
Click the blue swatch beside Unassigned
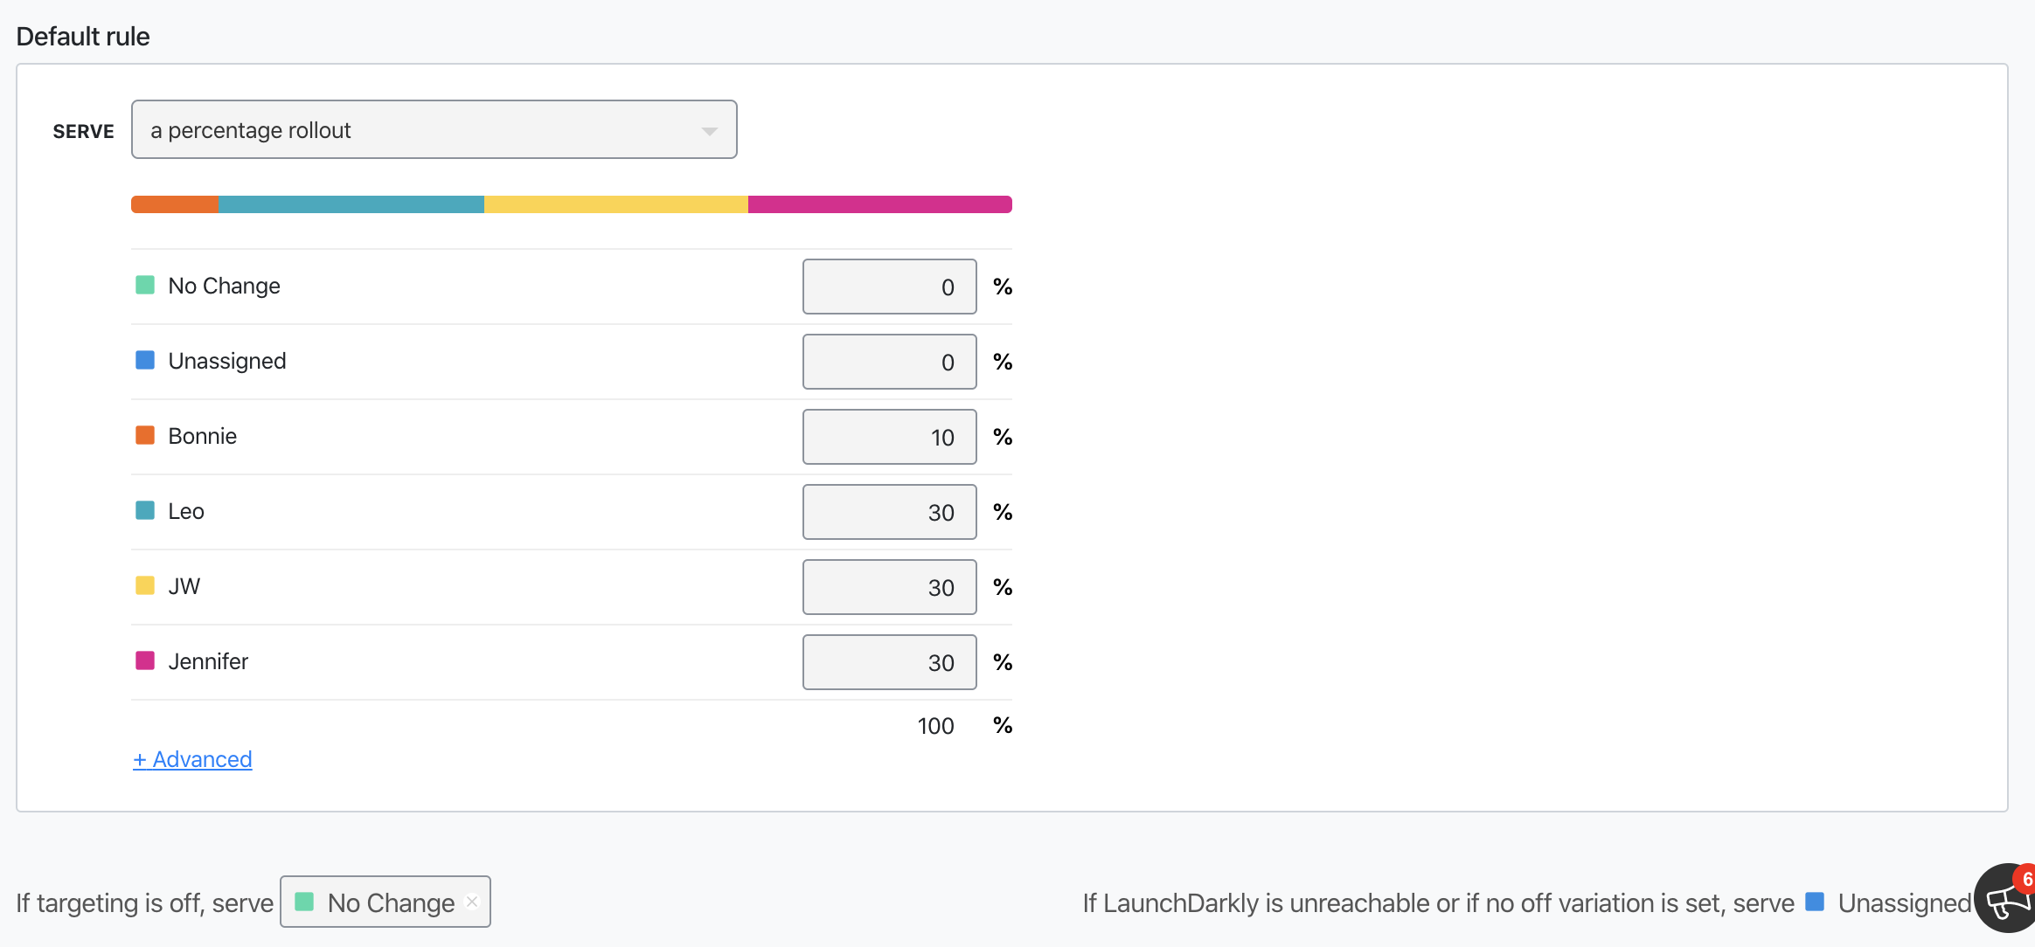coord(144,359)
